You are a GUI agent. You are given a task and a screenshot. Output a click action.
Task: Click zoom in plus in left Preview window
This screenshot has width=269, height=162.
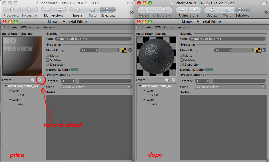click(60, 10)
